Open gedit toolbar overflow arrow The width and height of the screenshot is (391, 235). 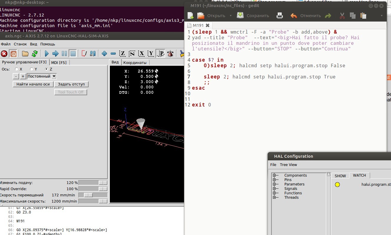382,16
